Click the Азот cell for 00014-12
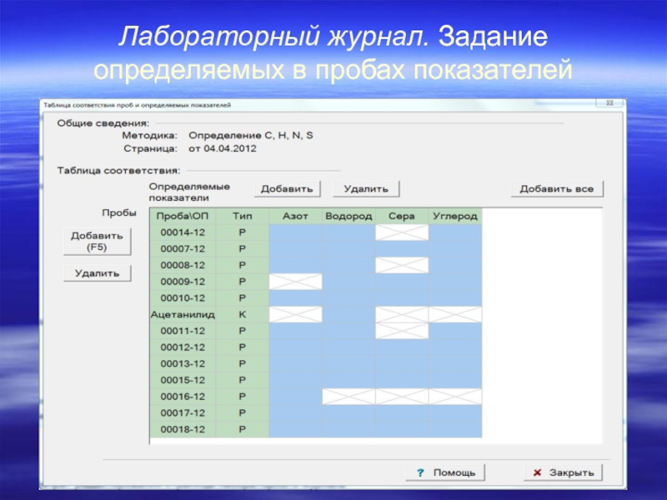Screen dimensions: 667x500 [295, 232]
